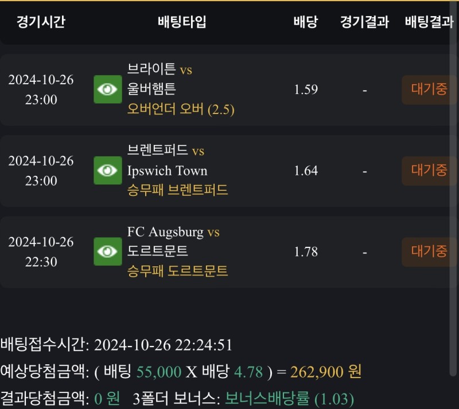Click the eye icon for Augsburg vs Dortmund
459x409 pixels.
point(108,251)
